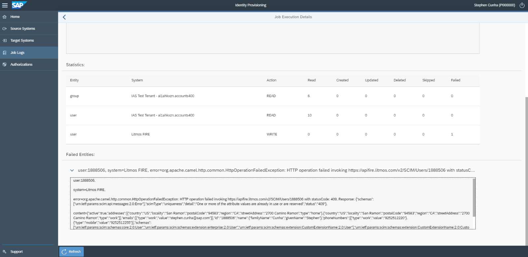Toggle the hamburger navigation menu

[5, 5]
